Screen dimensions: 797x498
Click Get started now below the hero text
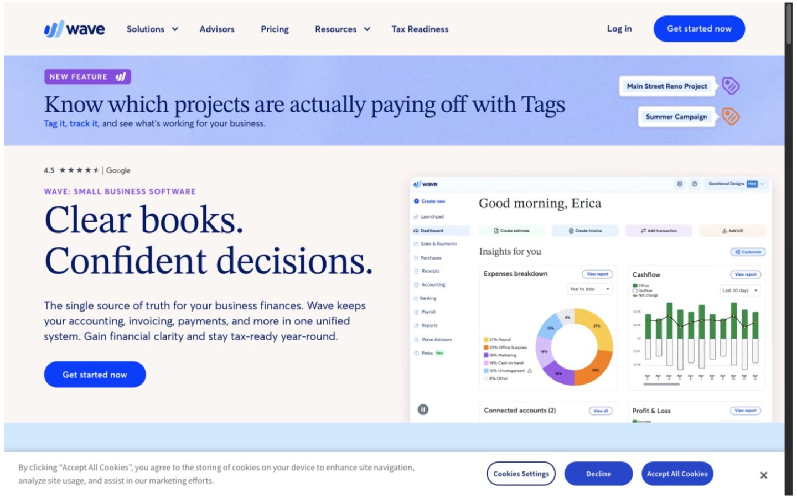[x=95, y=375]
